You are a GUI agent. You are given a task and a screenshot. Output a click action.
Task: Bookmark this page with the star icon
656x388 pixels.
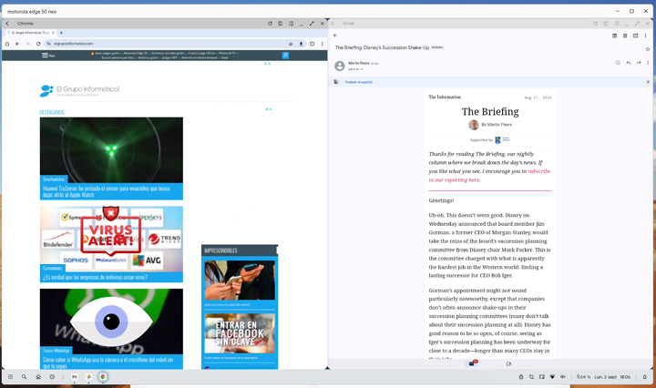click(x=291, y=44)
